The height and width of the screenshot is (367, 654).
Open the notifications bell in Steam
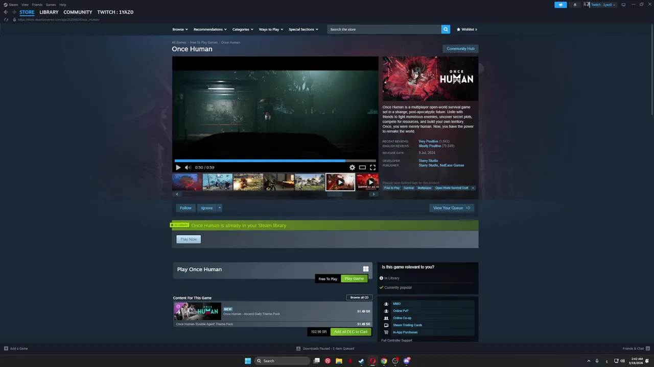[x=575, y=5]
